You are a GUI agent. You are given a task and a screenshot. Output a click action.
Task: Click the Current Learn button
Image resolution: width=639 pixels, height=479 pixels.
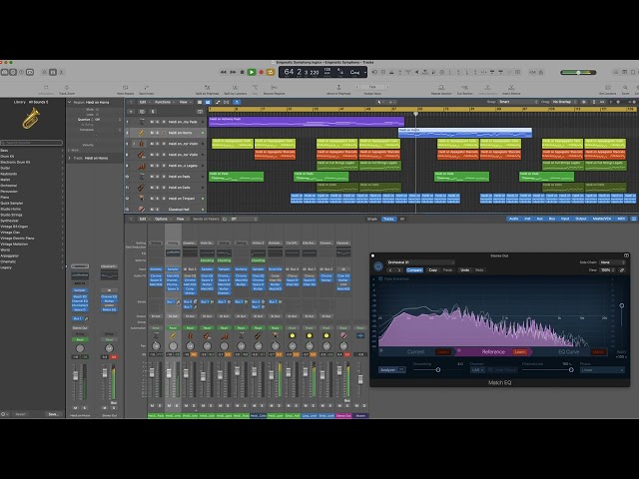pos(442,351)
